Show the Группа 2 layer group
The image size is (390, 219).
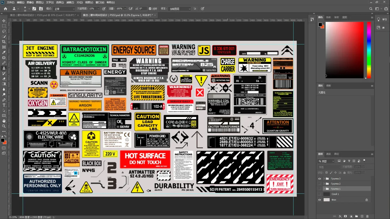(320, 184)
